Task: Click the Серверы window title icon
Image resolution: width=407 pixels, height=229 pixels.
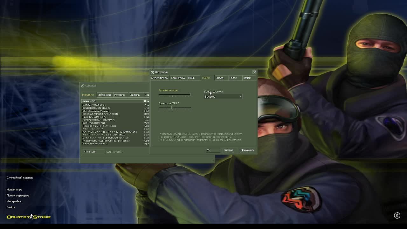Action: (83, 86)
